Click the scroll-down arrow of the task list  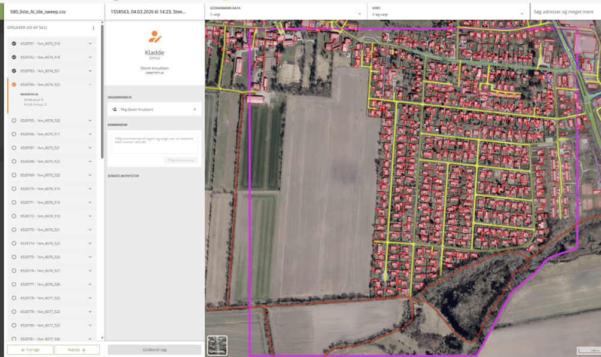coord(102,338)
